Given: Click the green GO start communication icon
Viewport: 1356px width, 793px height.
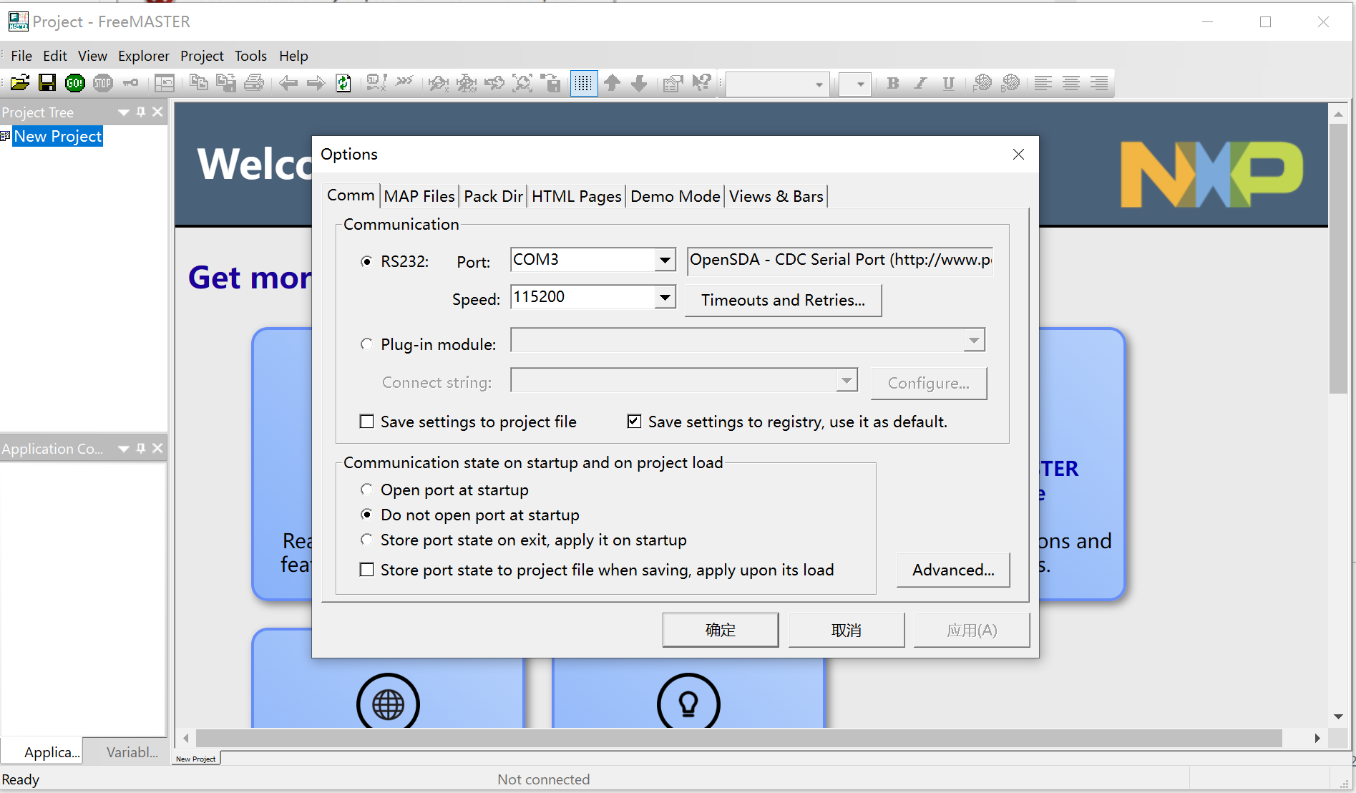Looking at the screenshot, I should [x=74, y=83].
